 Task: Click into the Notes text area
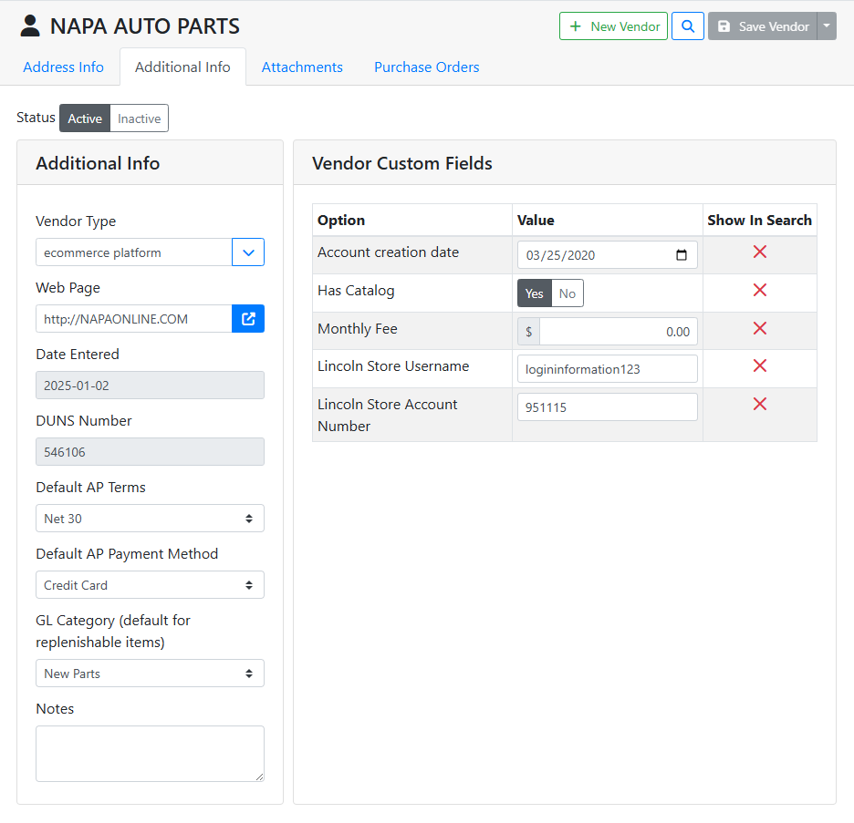pos(150,753)
